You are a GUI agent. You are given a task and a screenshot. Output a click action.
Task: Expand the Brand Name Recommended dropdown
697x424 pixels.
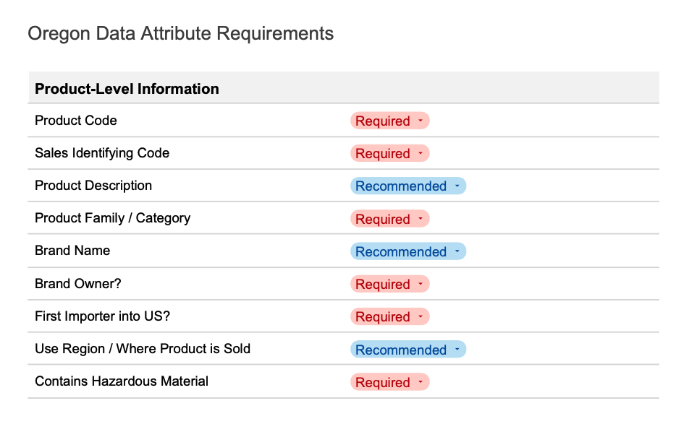tap(407, 251)
